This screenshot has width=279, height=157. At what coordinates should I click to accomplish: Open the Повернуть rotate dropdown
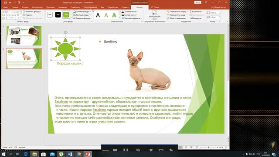coord(196,18)
